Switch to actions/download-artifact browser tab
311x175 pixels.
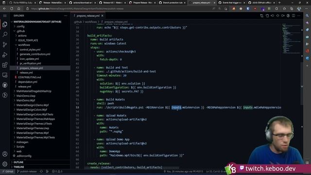tap(82, 3)
